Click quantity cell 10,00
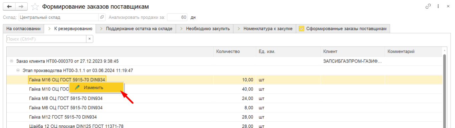The image size is (455, 128). (x=235, y=80)
